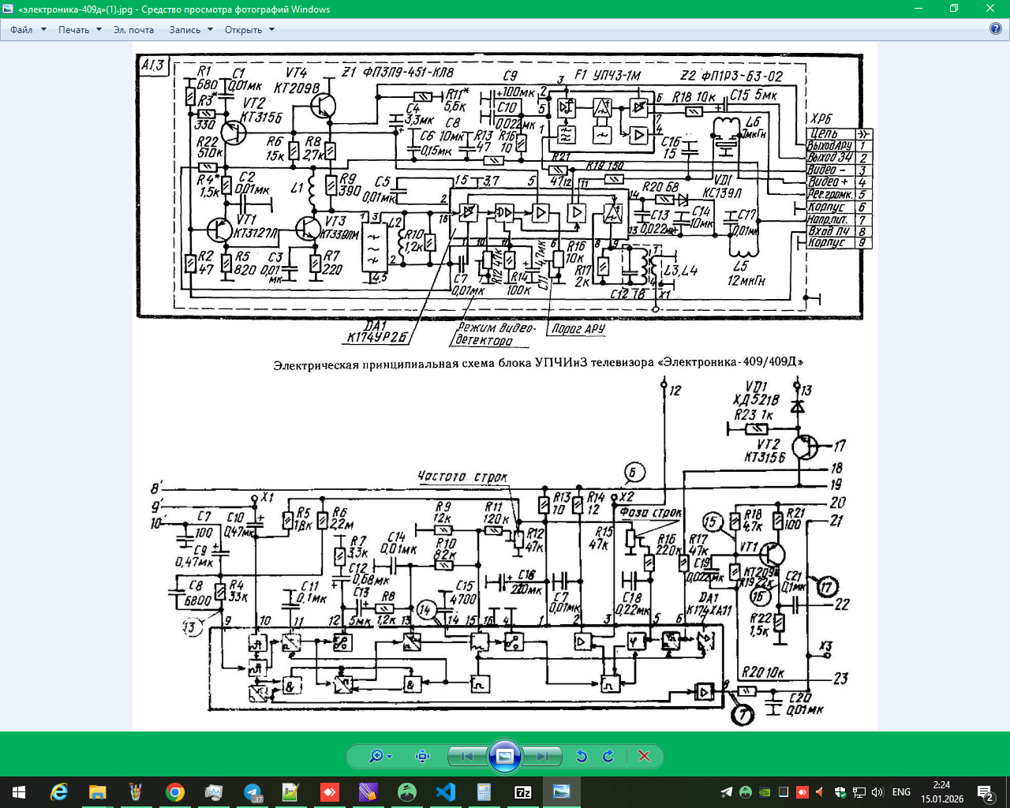Image resolution: width=1010 pixels, height=808 pixels.
Task: Click the zoom magnifier icon
Action: [376, 756]
